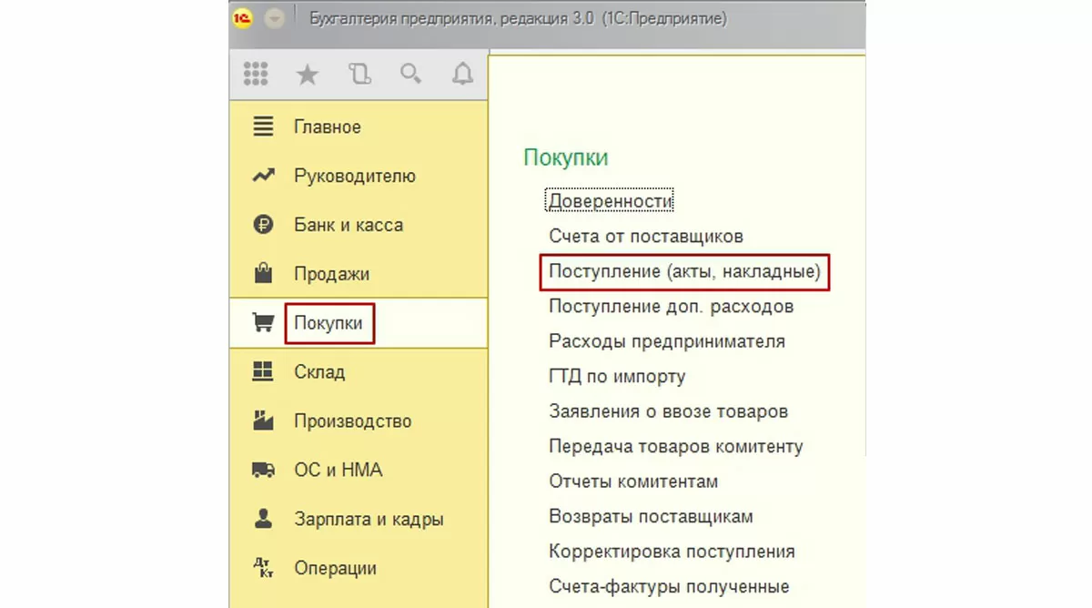The width and height of the screenshot is (1092, 608).
Task: Open notifications bell icon
Action: coord(463,75)
